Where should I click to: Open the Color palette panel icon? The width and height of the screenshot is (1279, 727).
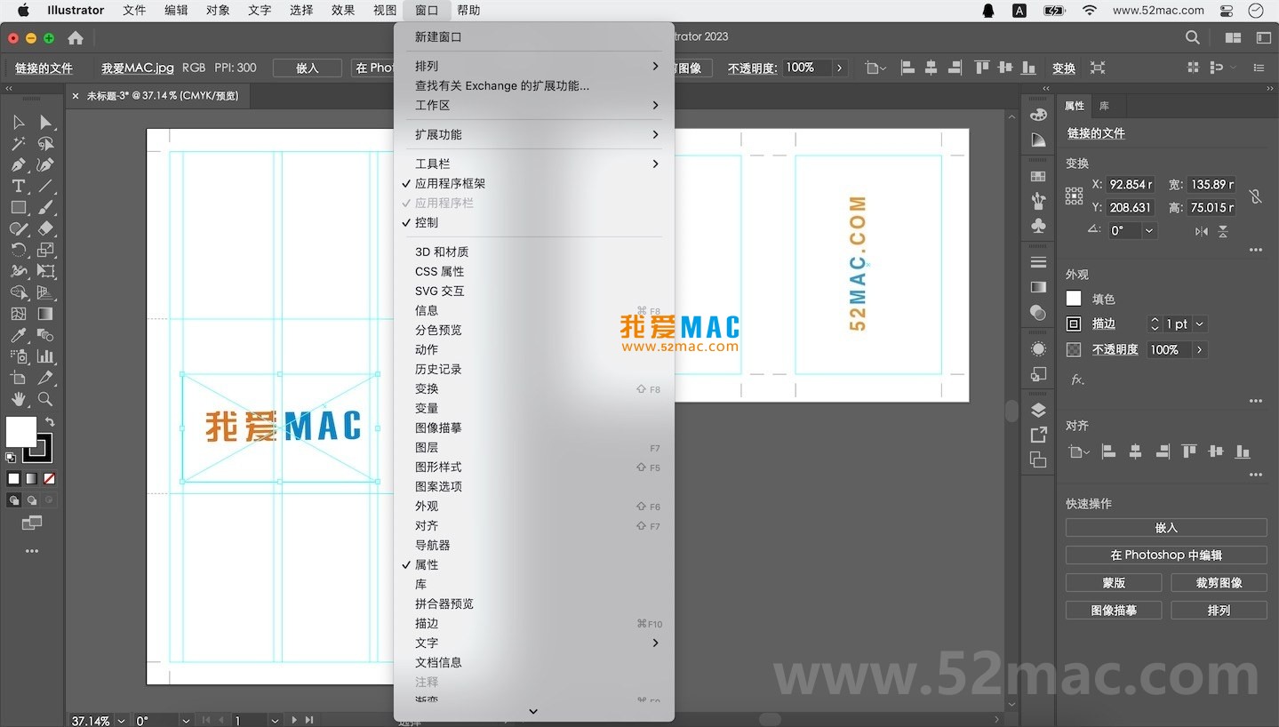1038,115
